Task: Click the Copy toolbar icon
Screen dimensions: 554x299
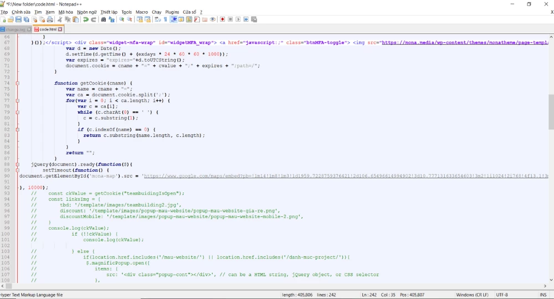Action: [68, 19]
